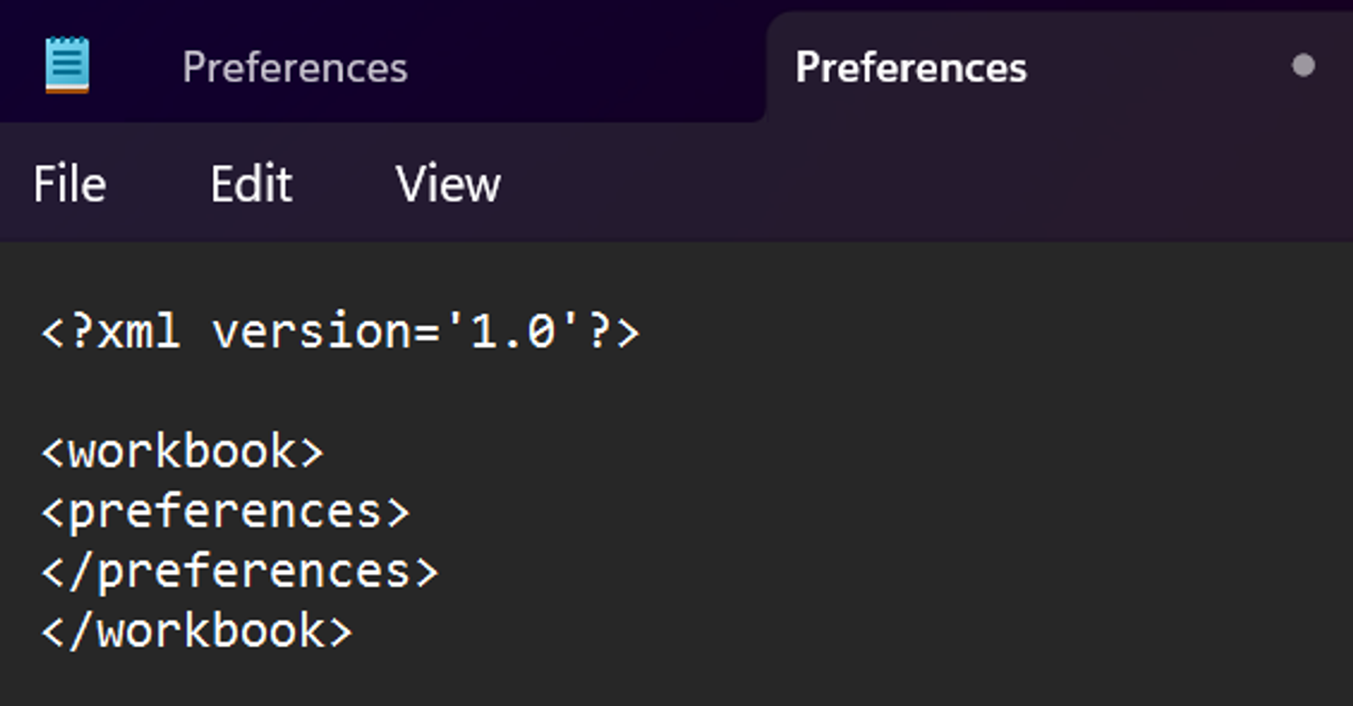This screenshot has height=706, width=1353.
Task: Click blank menu bar area beside View
Action: pyautogui.click(x=927, y=184)
